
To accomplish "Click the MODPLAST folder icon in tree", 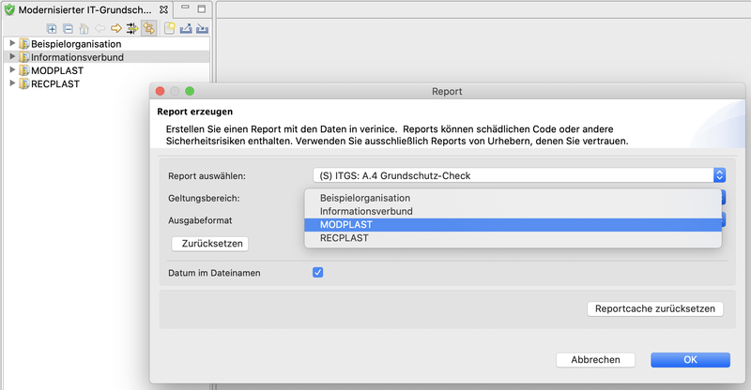I will click(x=24, y=71).
